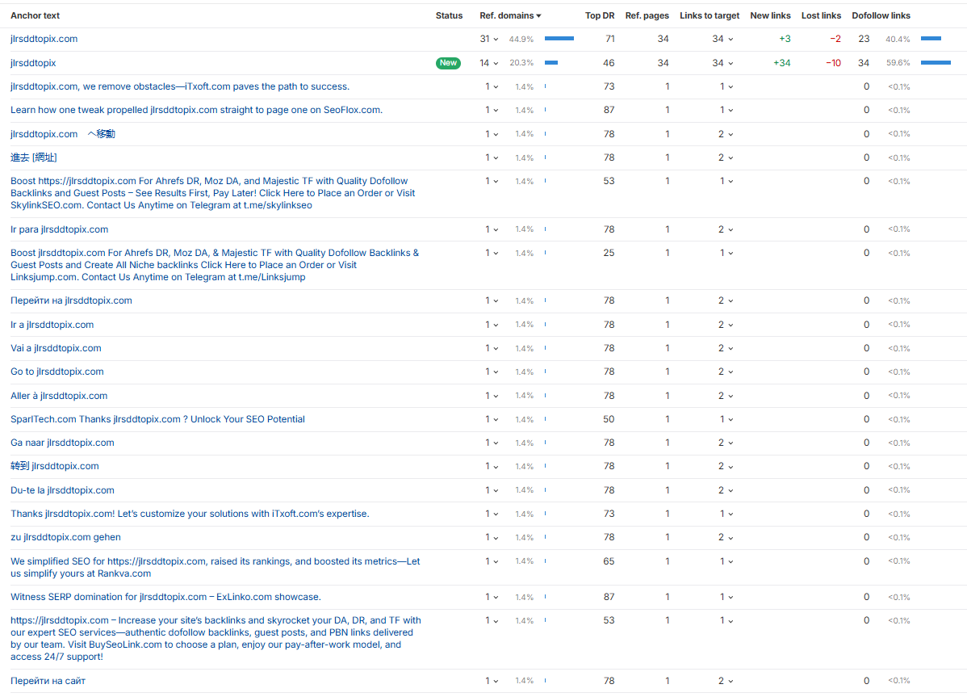Open the 'Witness SERP domination' ExLinko anchor
967x697 pixels.
click(165, 597)
